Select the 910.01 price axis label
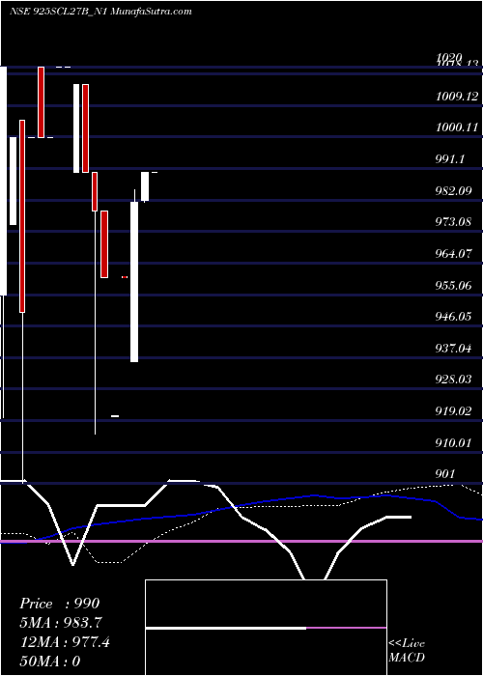This screenshot has width=483, height=676. click(456, 442)
